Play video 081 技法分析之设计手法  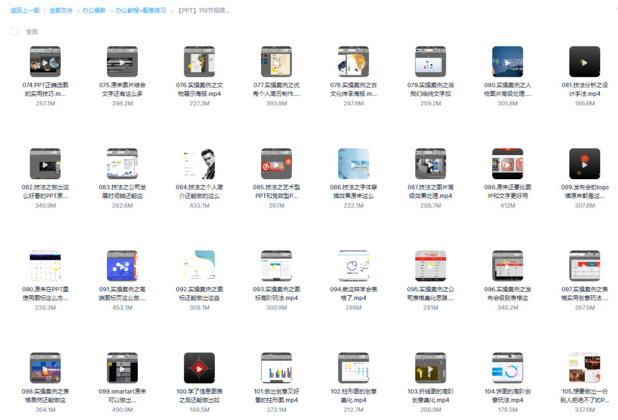point(584,62)
